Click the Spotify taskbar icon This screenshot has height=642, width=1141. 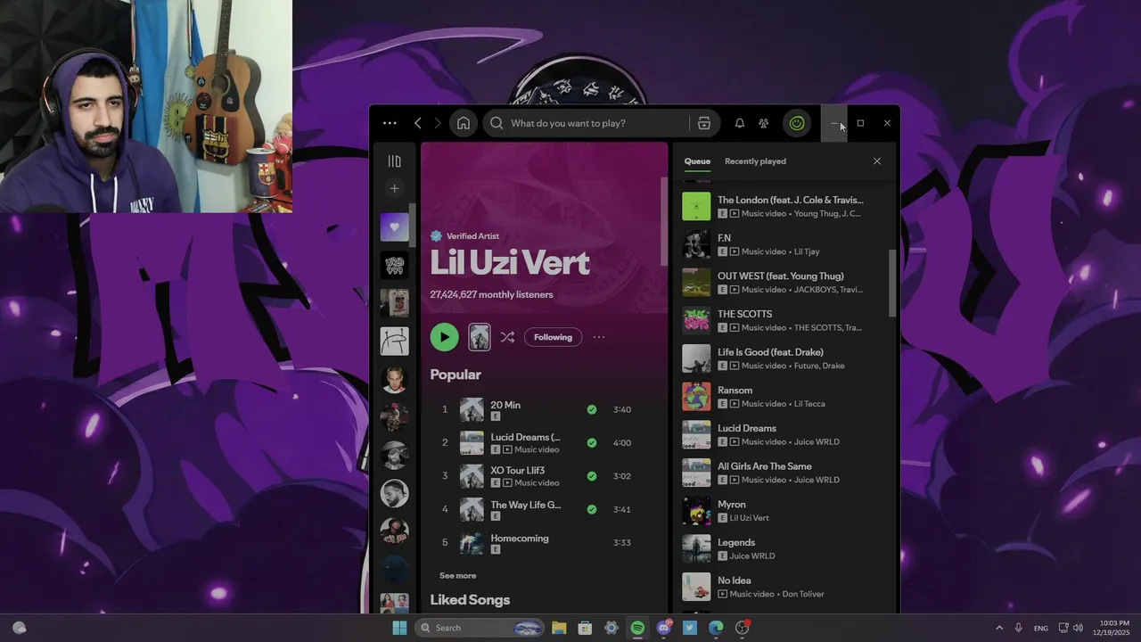[x=637, y=628]
